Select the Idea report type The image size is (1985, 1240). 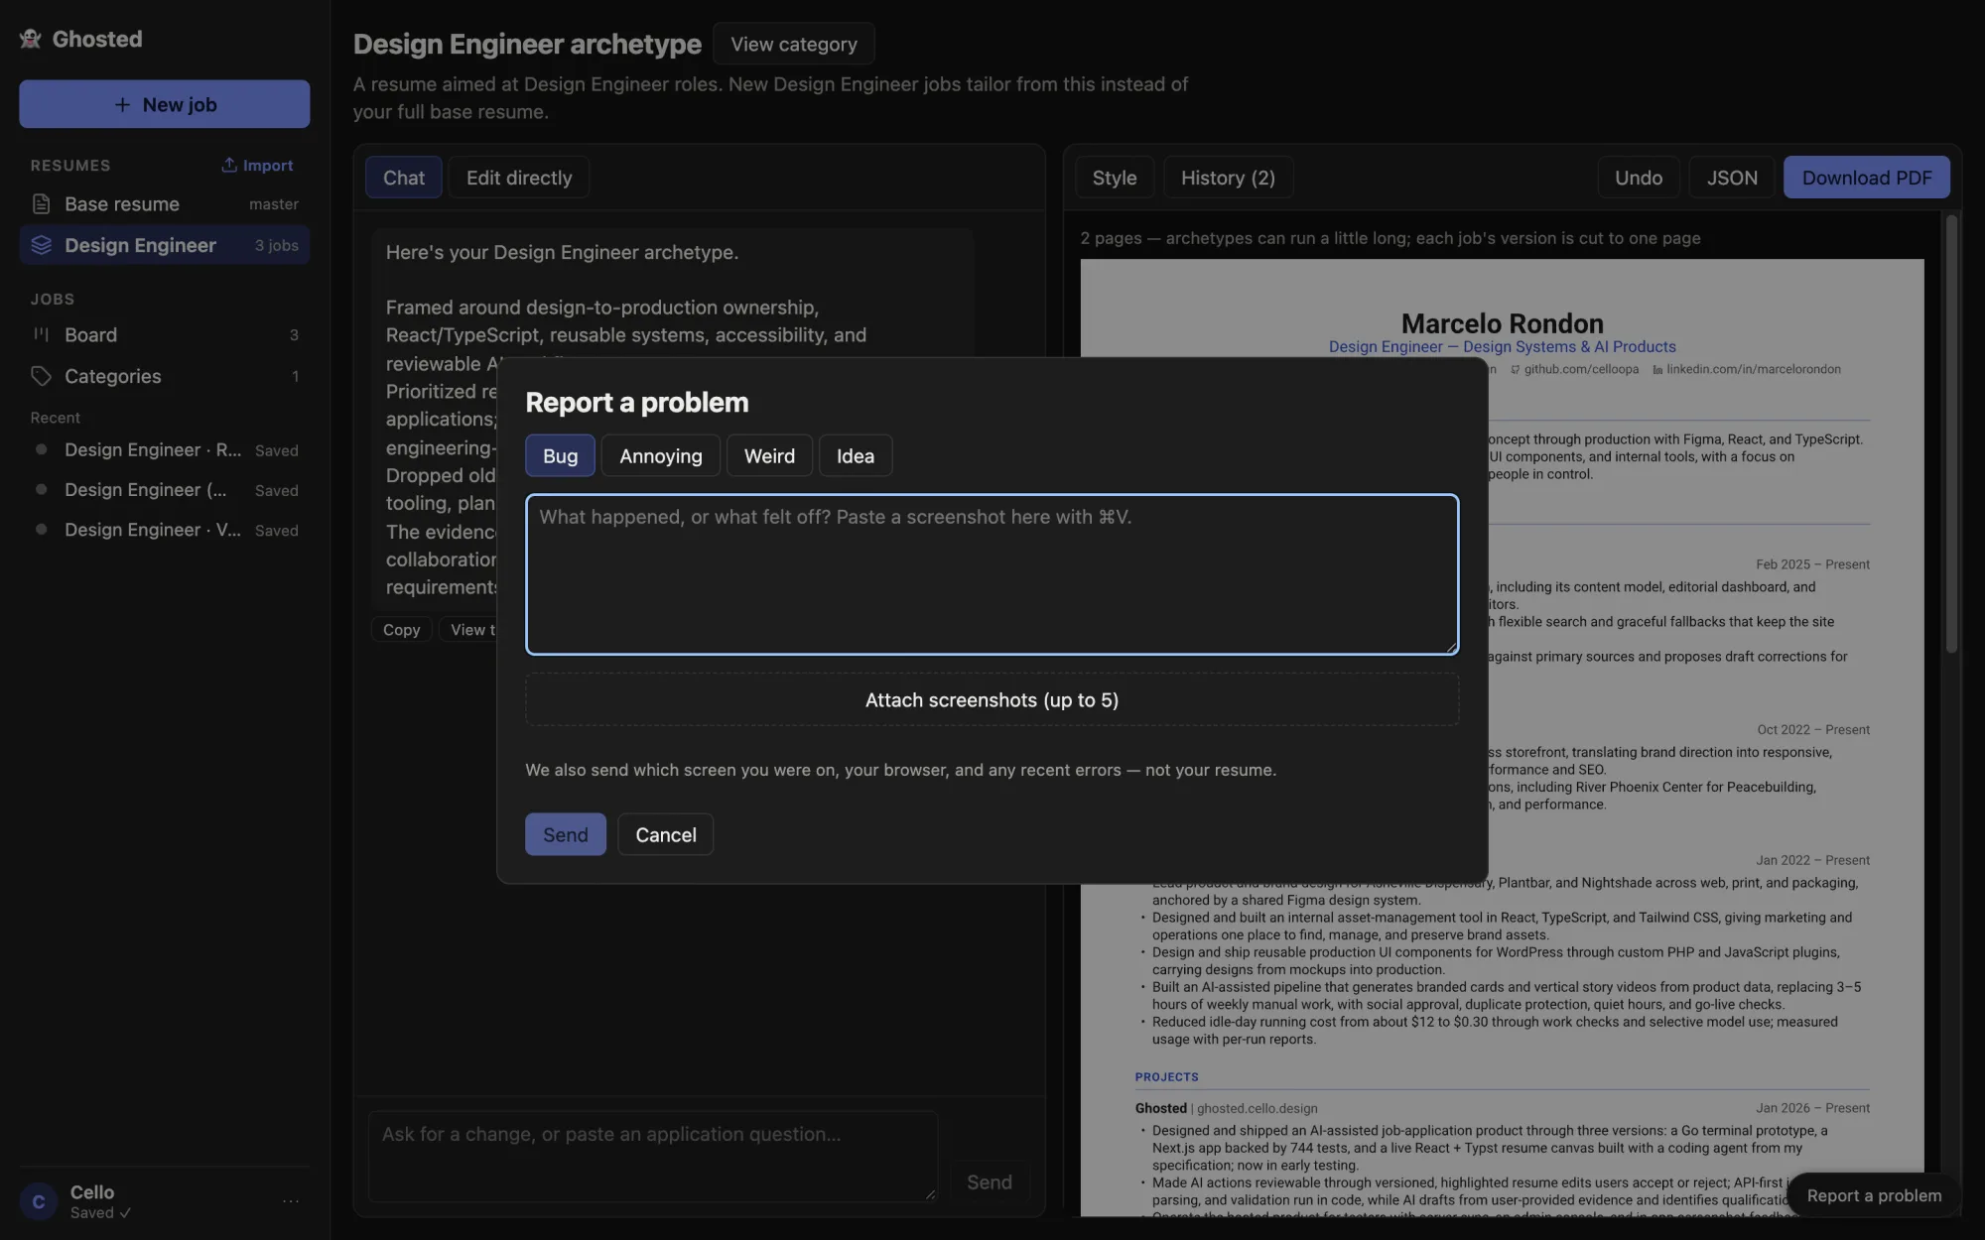coord(856,455)
